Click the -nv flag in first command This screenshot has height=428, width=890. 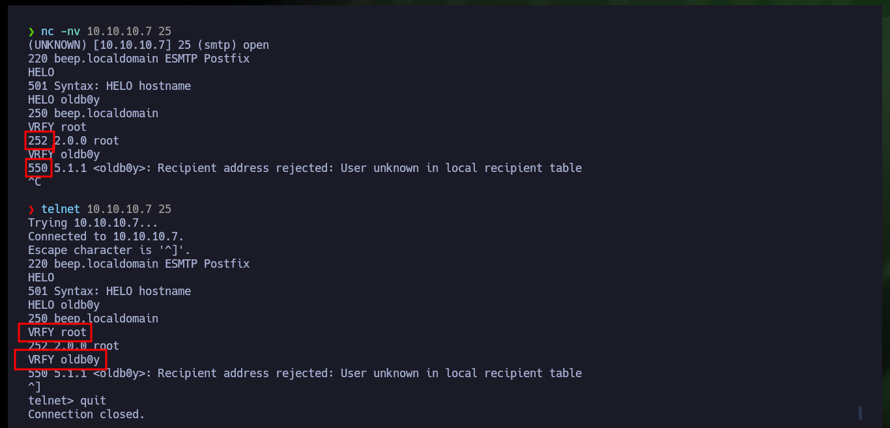[70, 31]
